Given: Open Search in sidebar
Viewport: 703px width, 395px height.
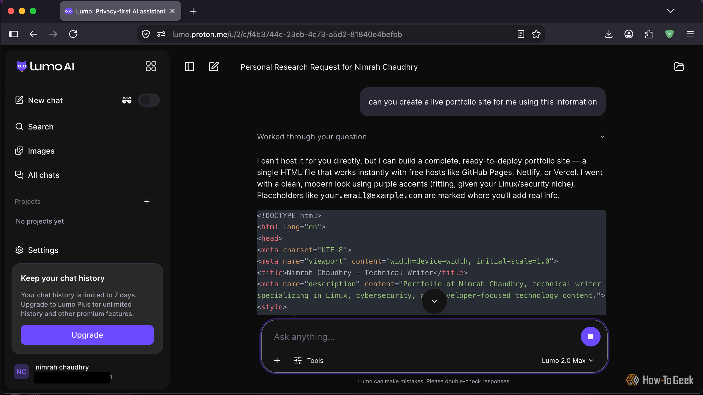Looking at the screenshot, I should tap(34, 127).
